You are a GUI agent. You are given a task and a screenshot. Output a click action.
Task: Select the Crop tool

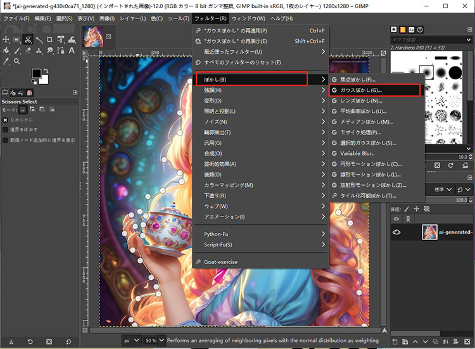click(x=49, y=39)
